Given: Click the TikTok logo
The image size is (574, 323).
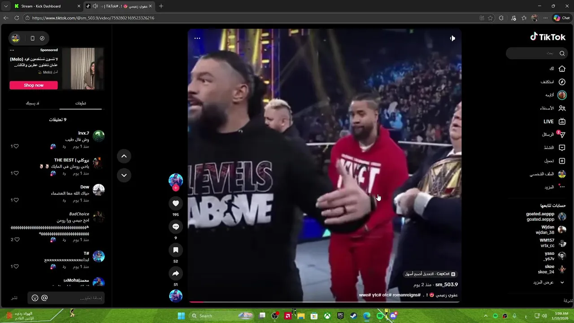Looking at the screenshot, I should (548, 37).
